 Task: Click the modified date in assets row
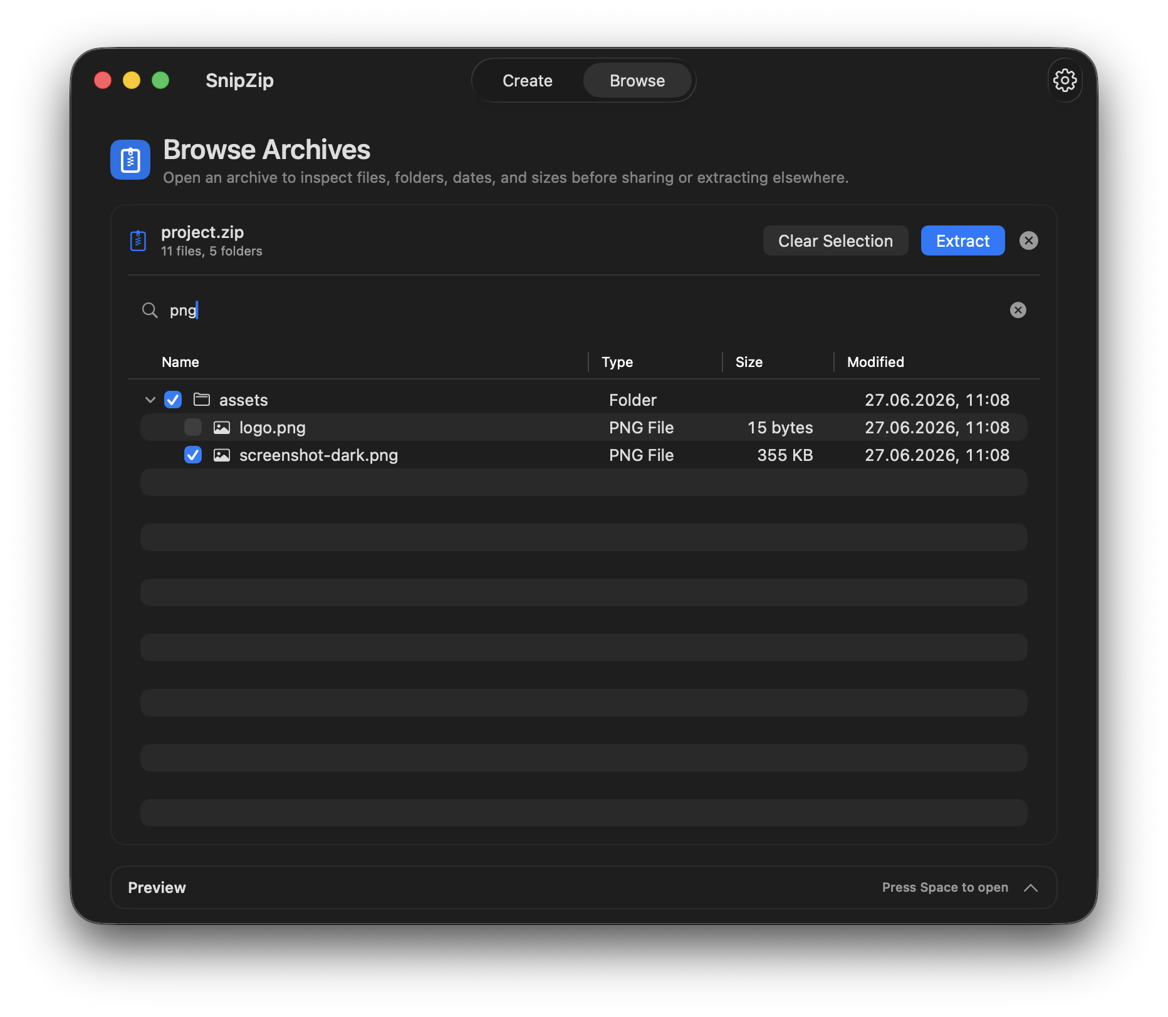pos(937,400)
